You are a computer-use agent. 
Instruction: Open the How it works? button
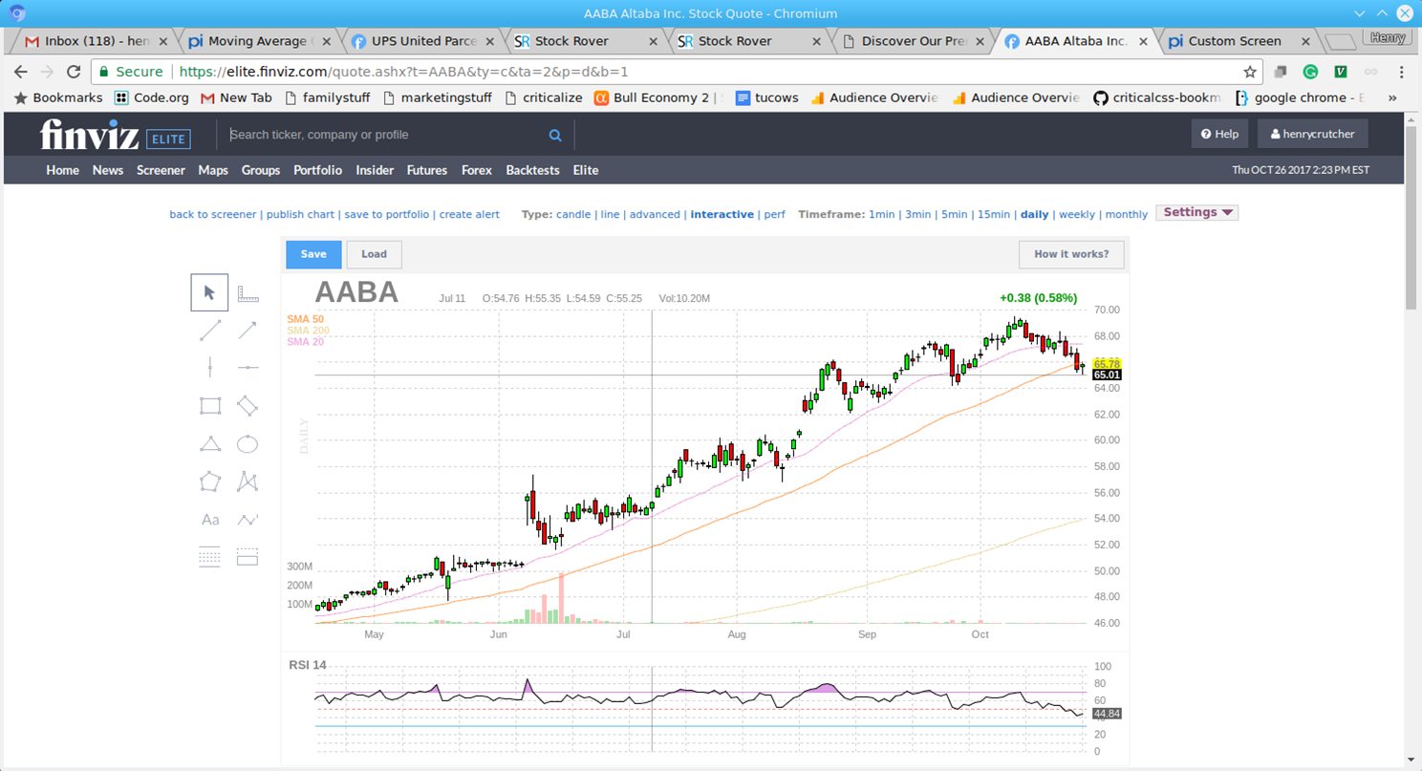point(1071,254)
